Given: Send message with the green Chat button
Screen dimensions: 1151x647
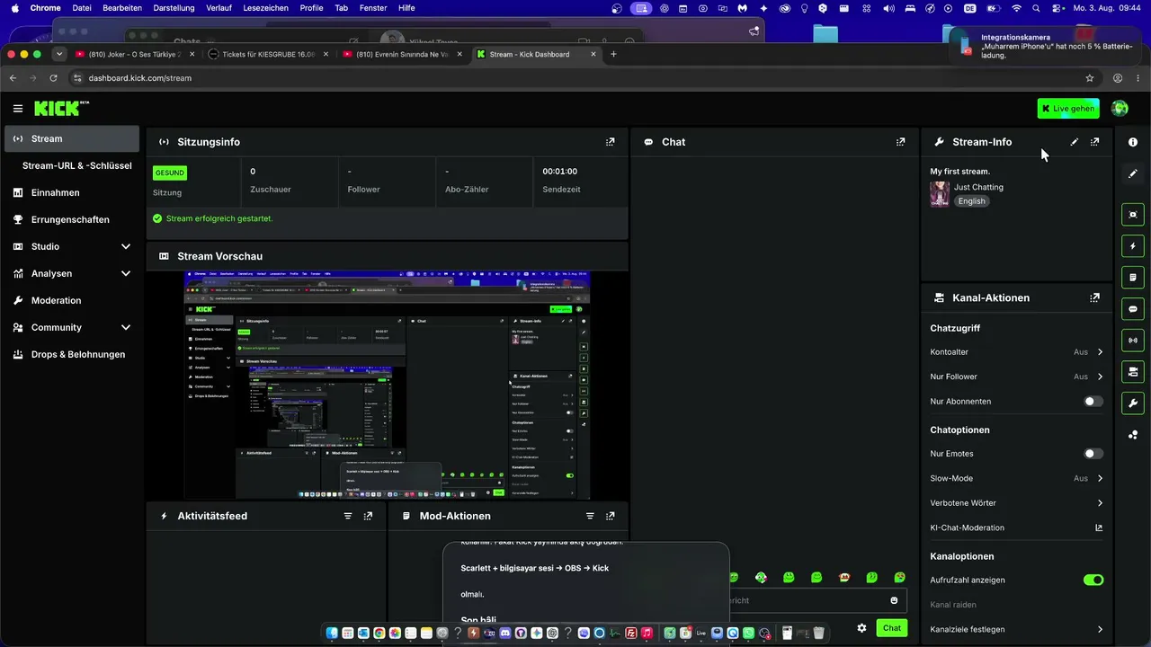Looking at the screenshot, I should [x=891, y=628].
